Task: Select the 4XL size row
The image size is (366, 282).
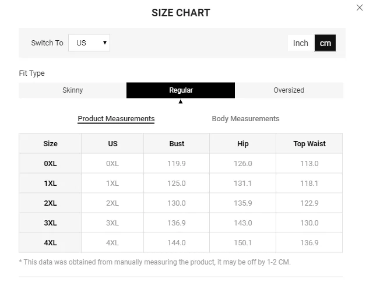Action: click(51, 243)
